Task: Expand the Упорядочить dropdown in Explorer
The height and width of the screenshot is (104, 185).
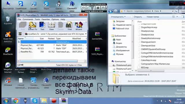Action: tap(118, 17)
